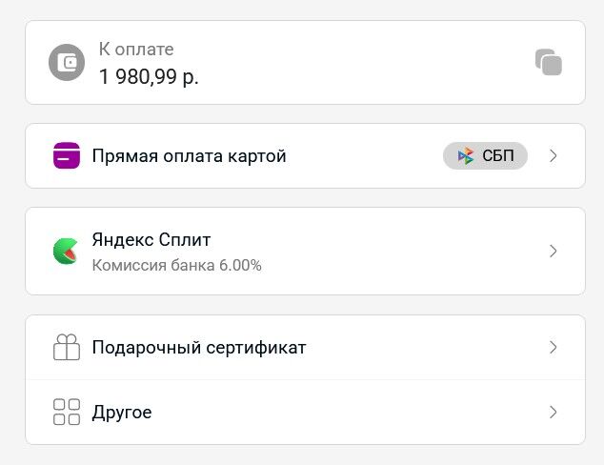Click the four-squares icon next to Другое
The image size is (604, 465).
click(x=67, y=413)
